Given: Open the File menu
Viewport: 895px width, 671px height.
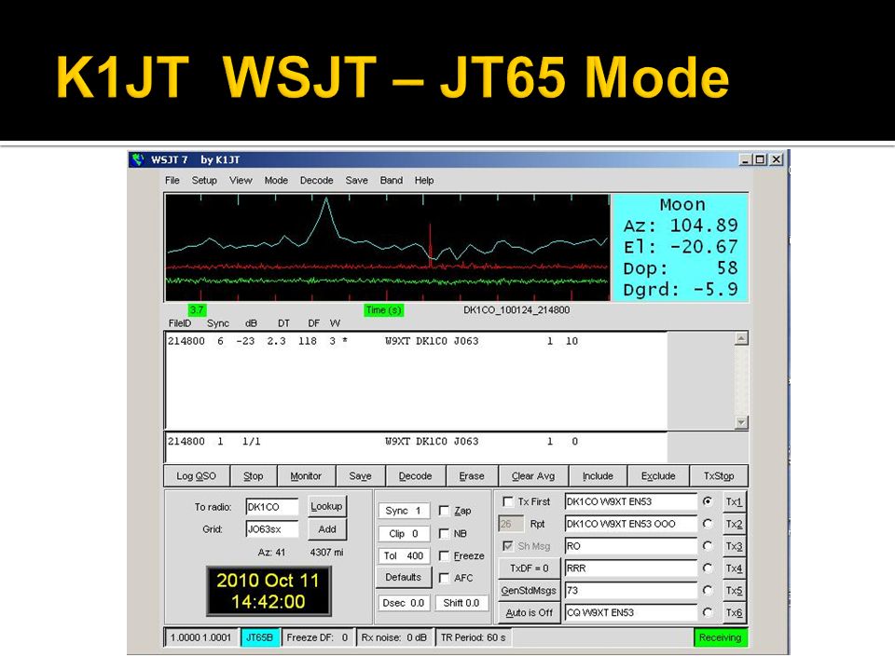Looking at the screenshot, I should (172, 180).
